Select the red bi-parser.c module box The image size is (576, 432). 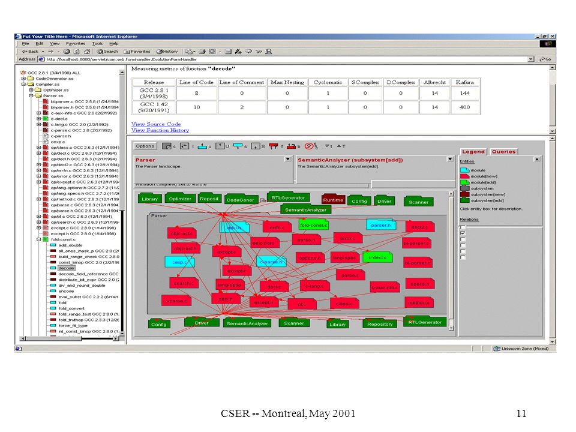tap(416, 243)
